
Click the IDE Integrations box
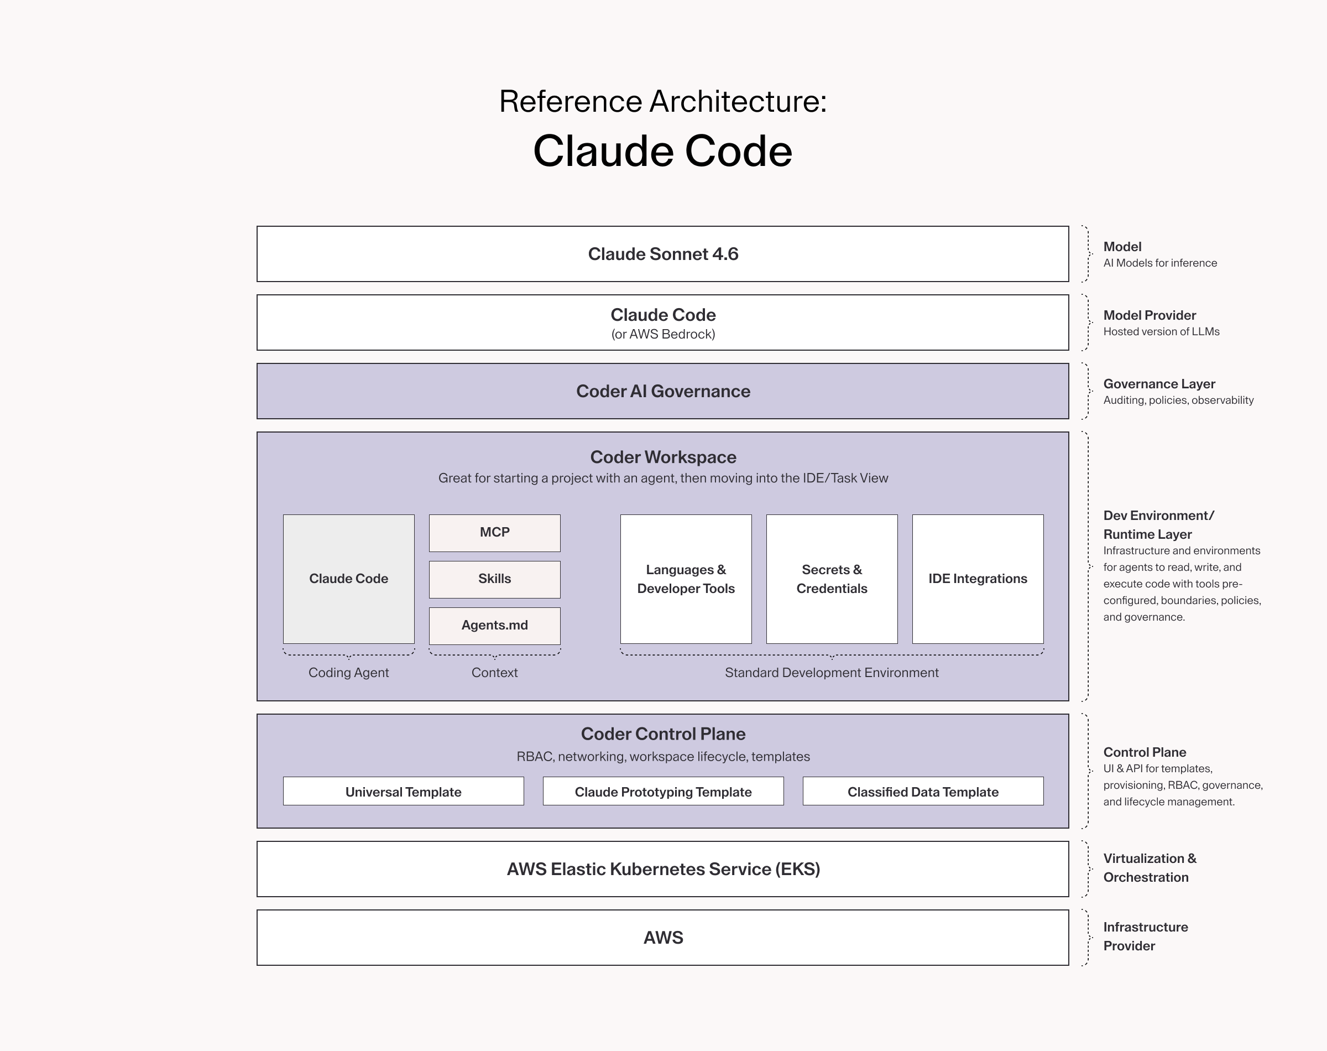coord(978,579)
